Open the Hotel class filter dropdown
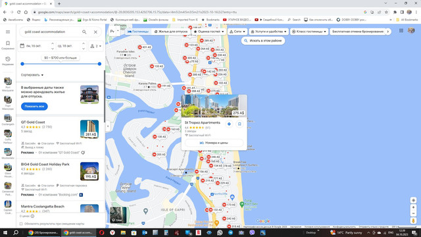 coord(309,32)
